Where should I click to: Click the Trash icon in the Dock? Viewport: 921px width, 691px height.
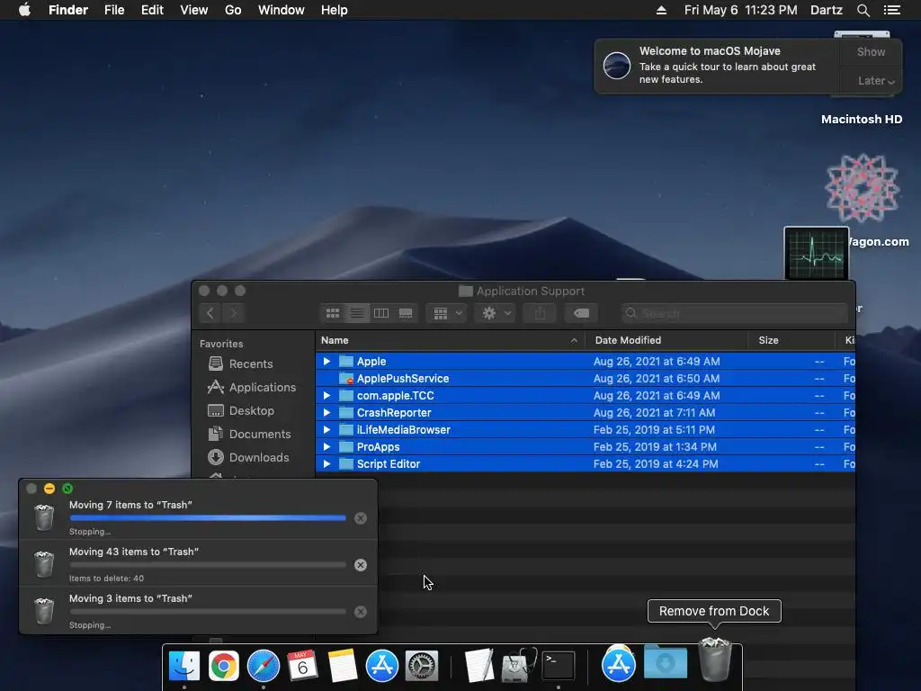click(x=715, y=660)
